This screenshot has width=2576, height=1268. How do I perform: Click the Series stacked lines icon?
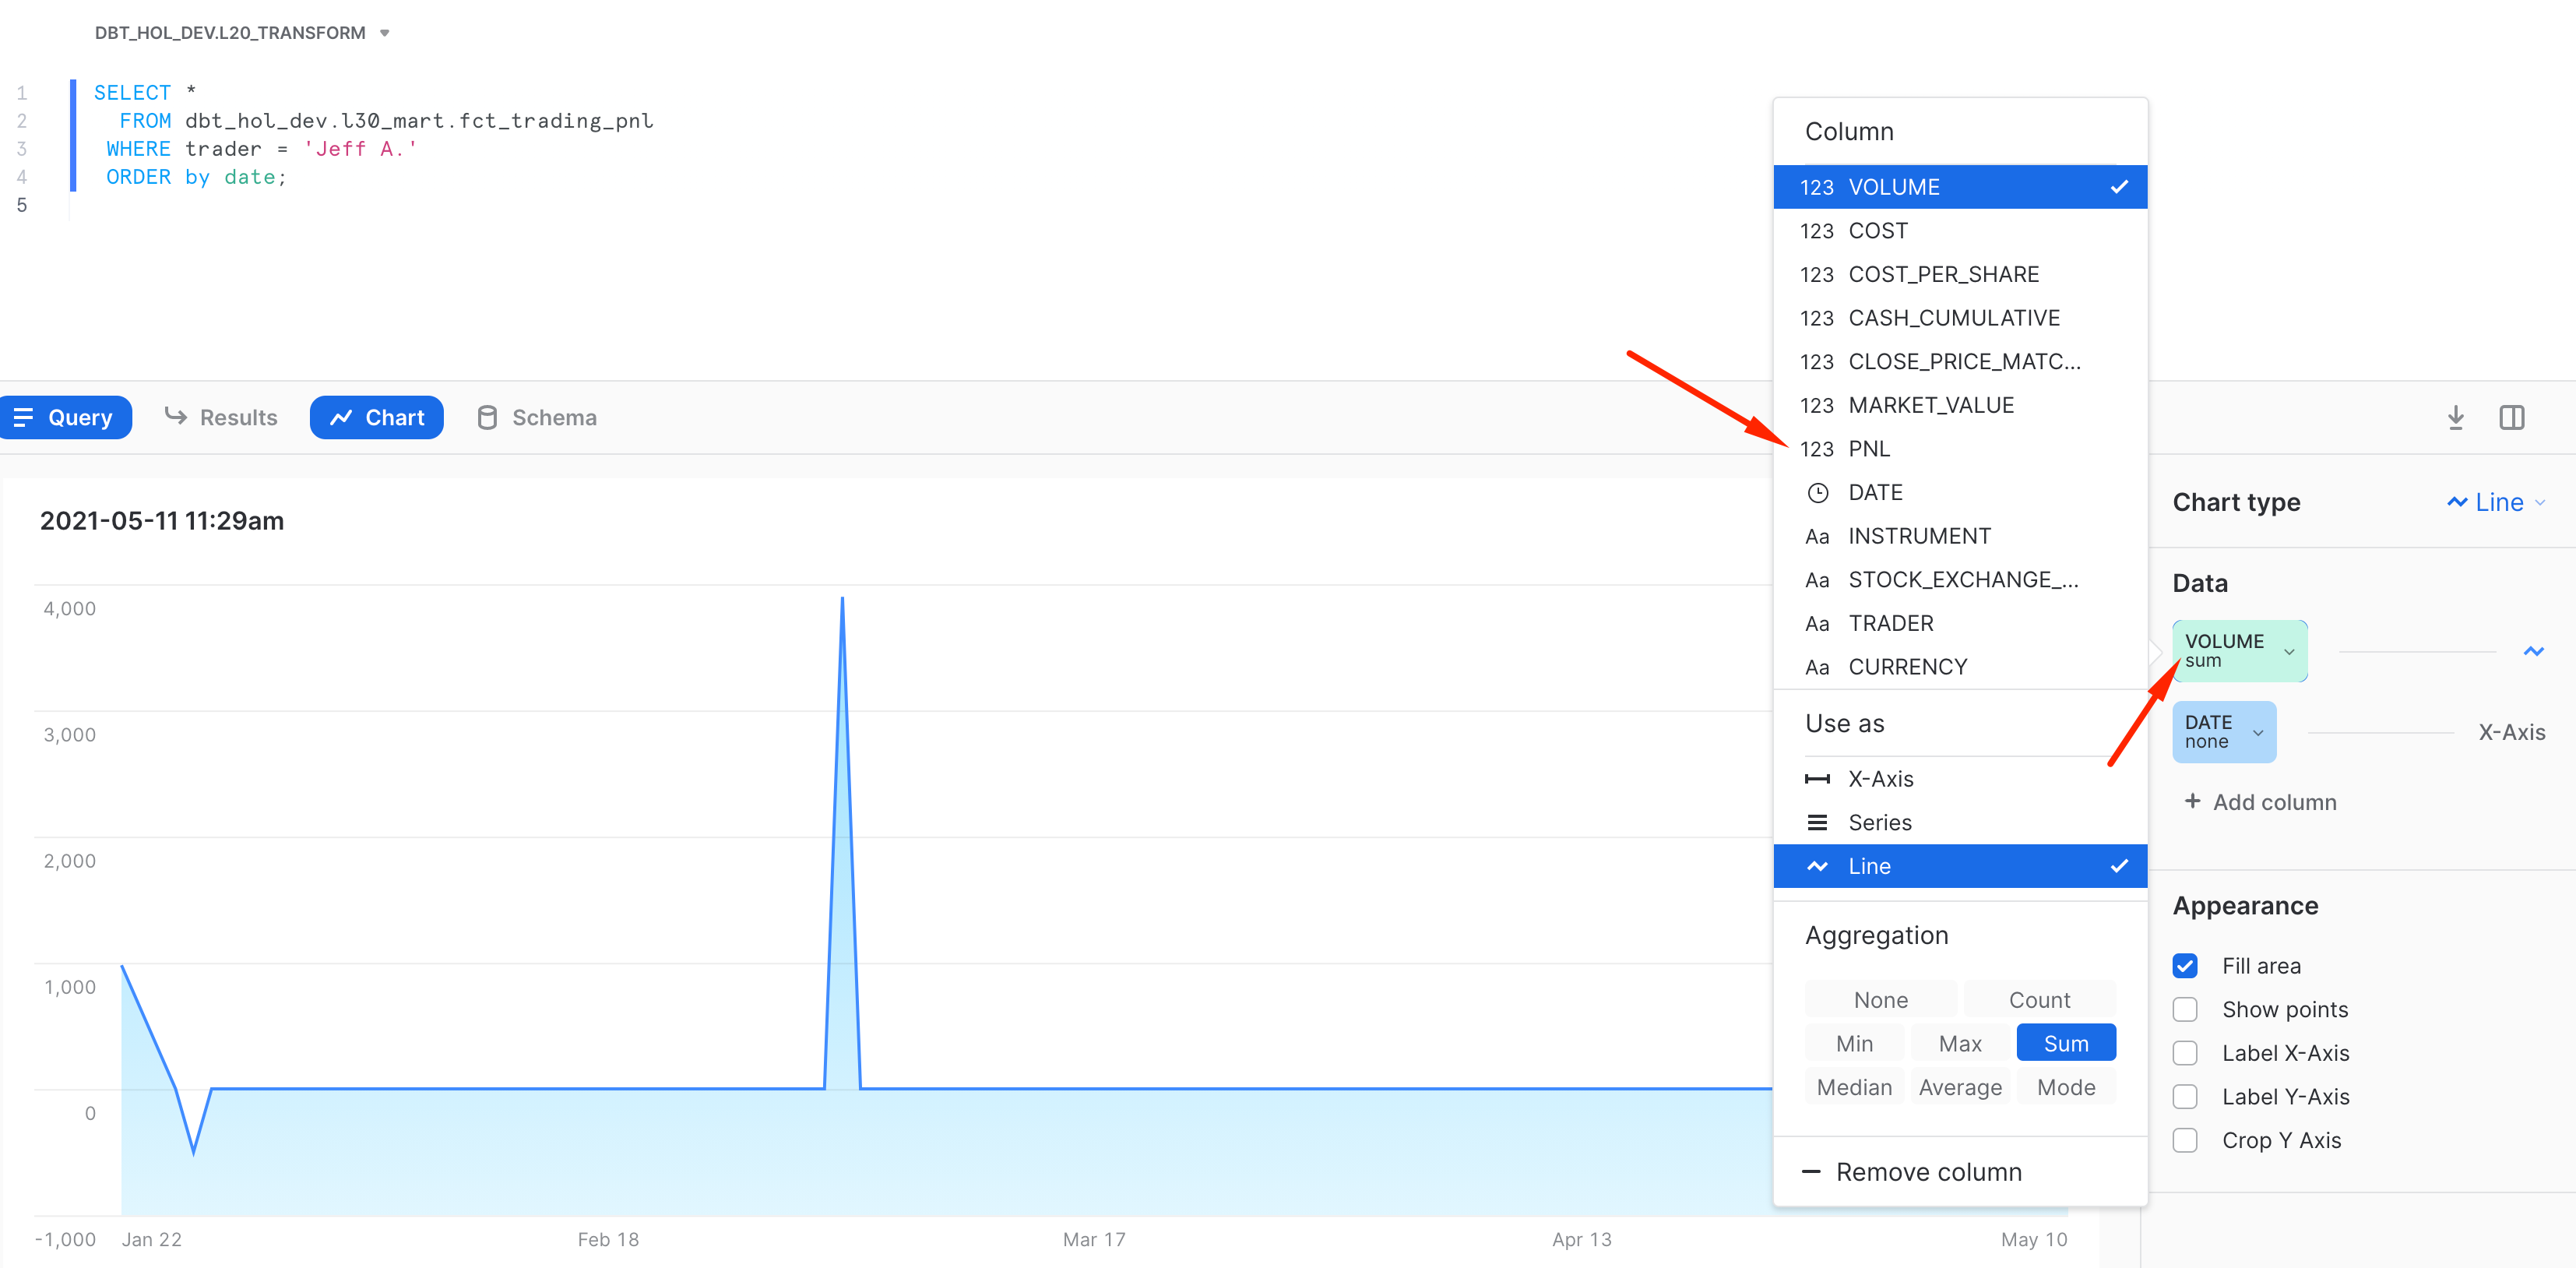point(1817,823)
